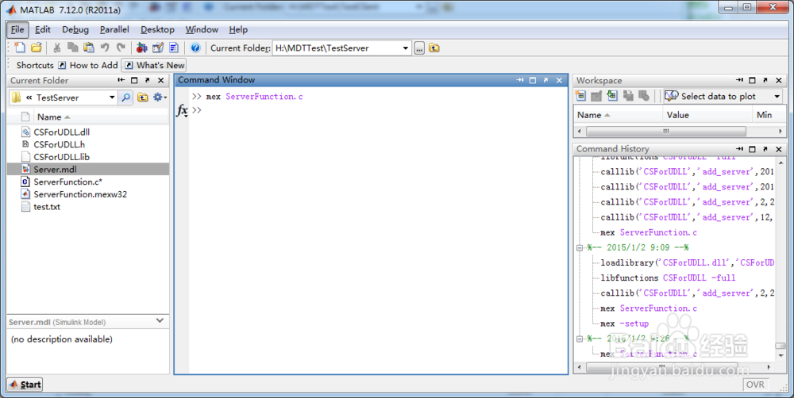Browse for folder with ellipsis button
Image resolution: width=794 pixels, height=398 pixels.
pyautogui.click(x=419, y=48)
